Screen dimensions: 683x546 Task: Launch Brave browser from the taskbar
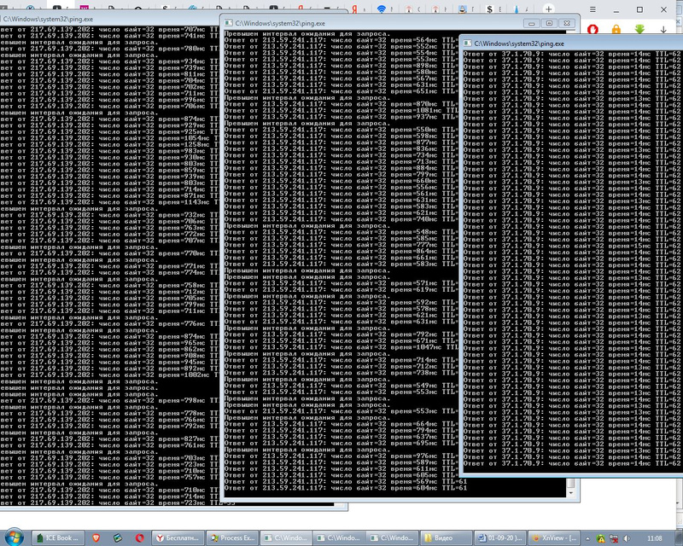click(x=96, y=537)
